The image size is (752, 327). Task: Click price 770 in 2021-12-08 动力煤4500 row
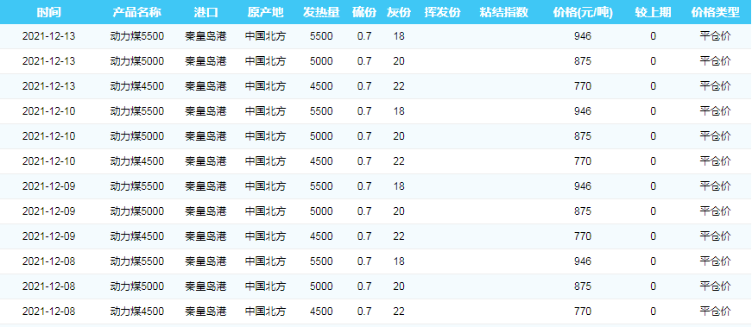point(583,311)
